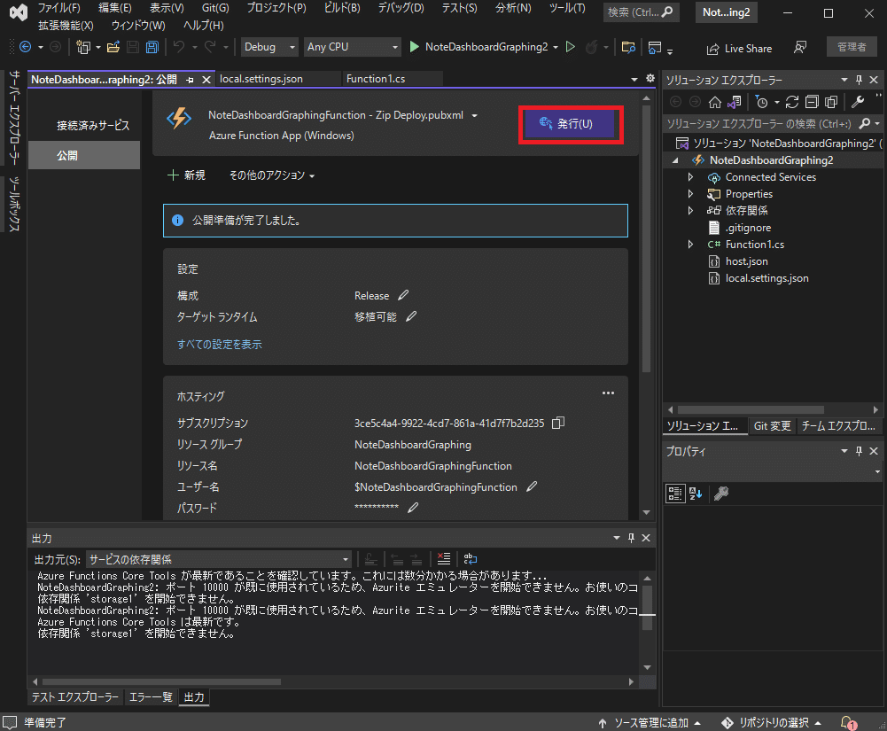
Task: Click the open file folder icon
Action: tap(113, 47)
